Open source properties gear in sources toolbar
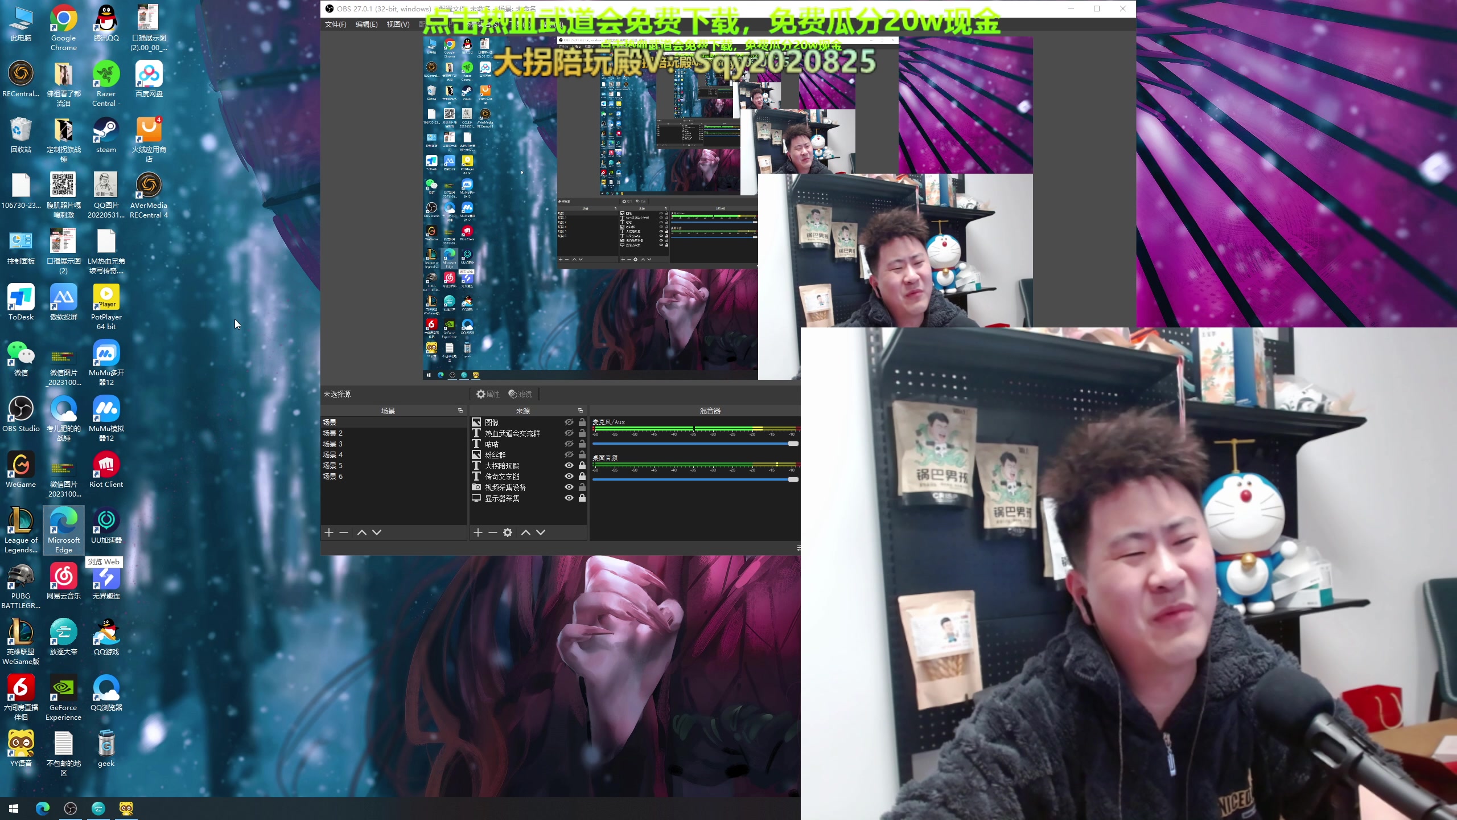 pos(508,532)
